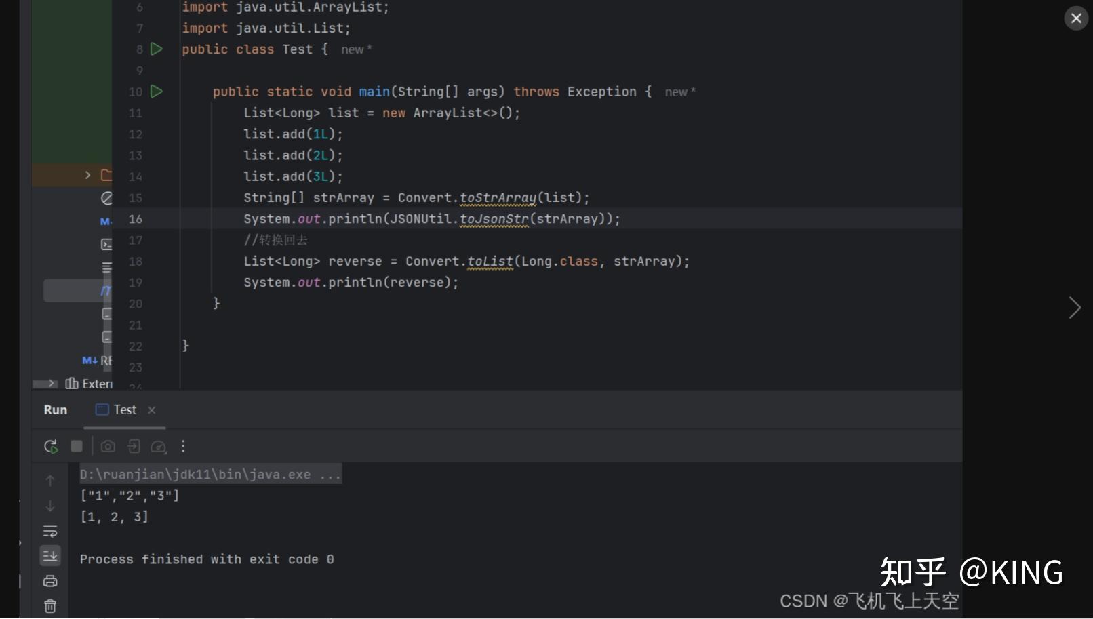Screen dimensions: 1093x619
Task: Click the camera thread dump icon
Action: tap(108, 446)
